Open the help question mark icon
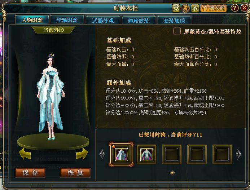250x190 pixels. (234, 8)
